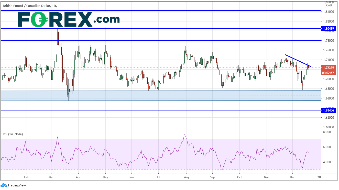Viewport: 339px width, 190px height.
Task: Click the 1.78000 price axis value
Action: tap(329, 40)
